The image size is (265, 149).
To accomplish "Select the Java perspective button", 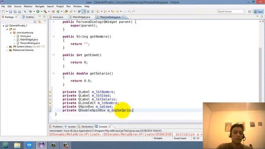I will click(258, 12).
